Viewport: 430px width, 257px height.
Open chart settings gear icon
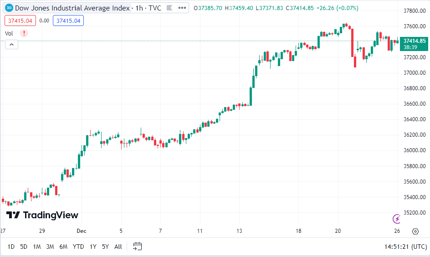[x=415, y=231]
